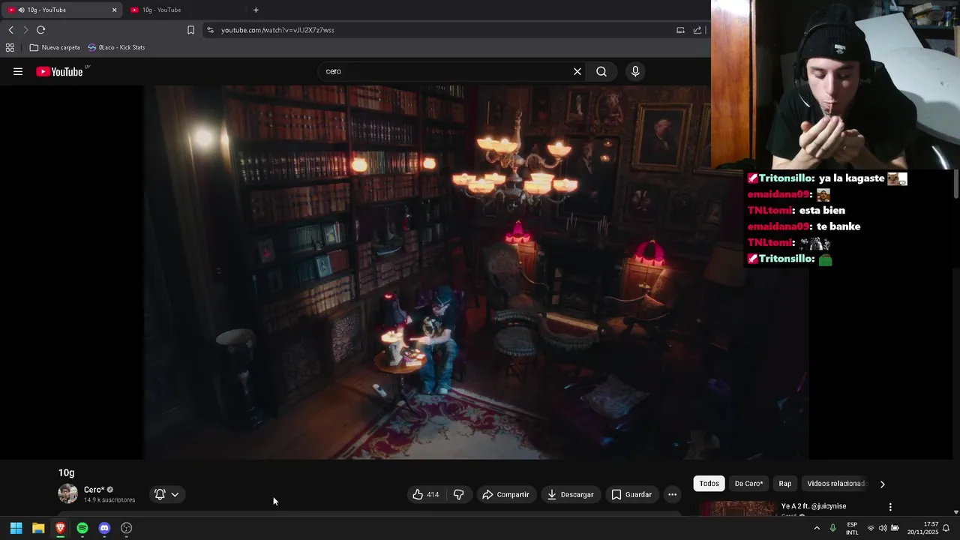Dislike the video with the thumbs down button
This screenshot has width=960, height=540.
click(x=459, y=494)
